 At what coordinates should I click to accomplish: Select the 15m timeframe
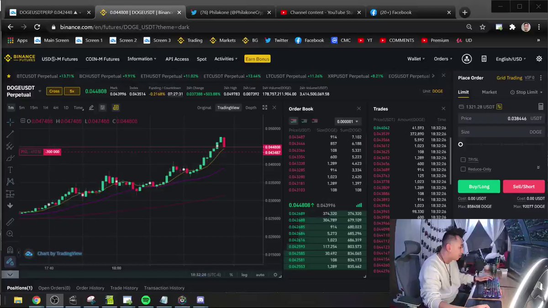[x=34, y=108]
